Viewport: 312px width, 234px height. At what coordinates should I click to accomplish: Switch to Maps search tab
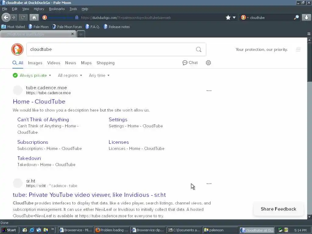click(x=86, y=63)
